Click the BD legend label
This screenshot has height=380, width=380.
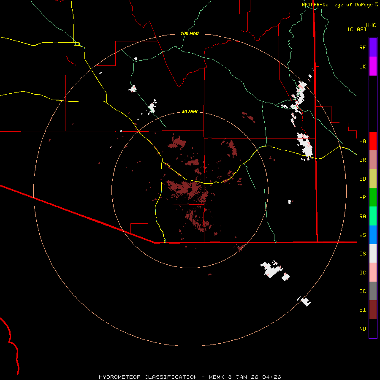tap(362, 179)
